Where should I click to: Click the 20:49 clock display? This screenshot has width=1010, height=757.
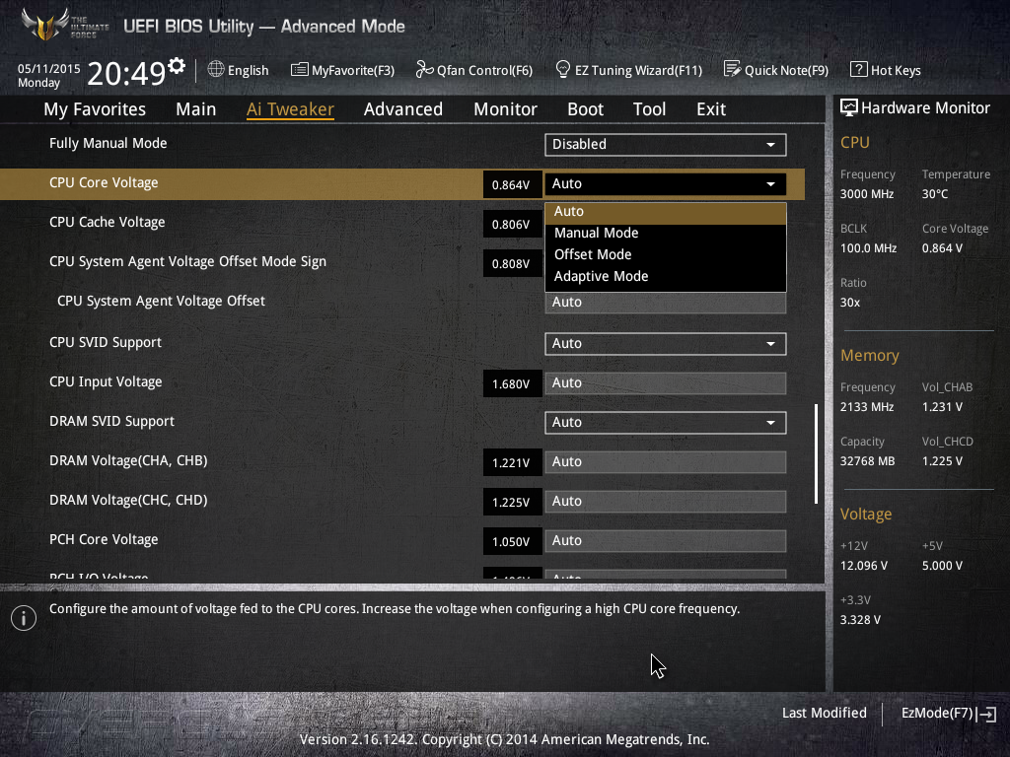pos(126,73)
